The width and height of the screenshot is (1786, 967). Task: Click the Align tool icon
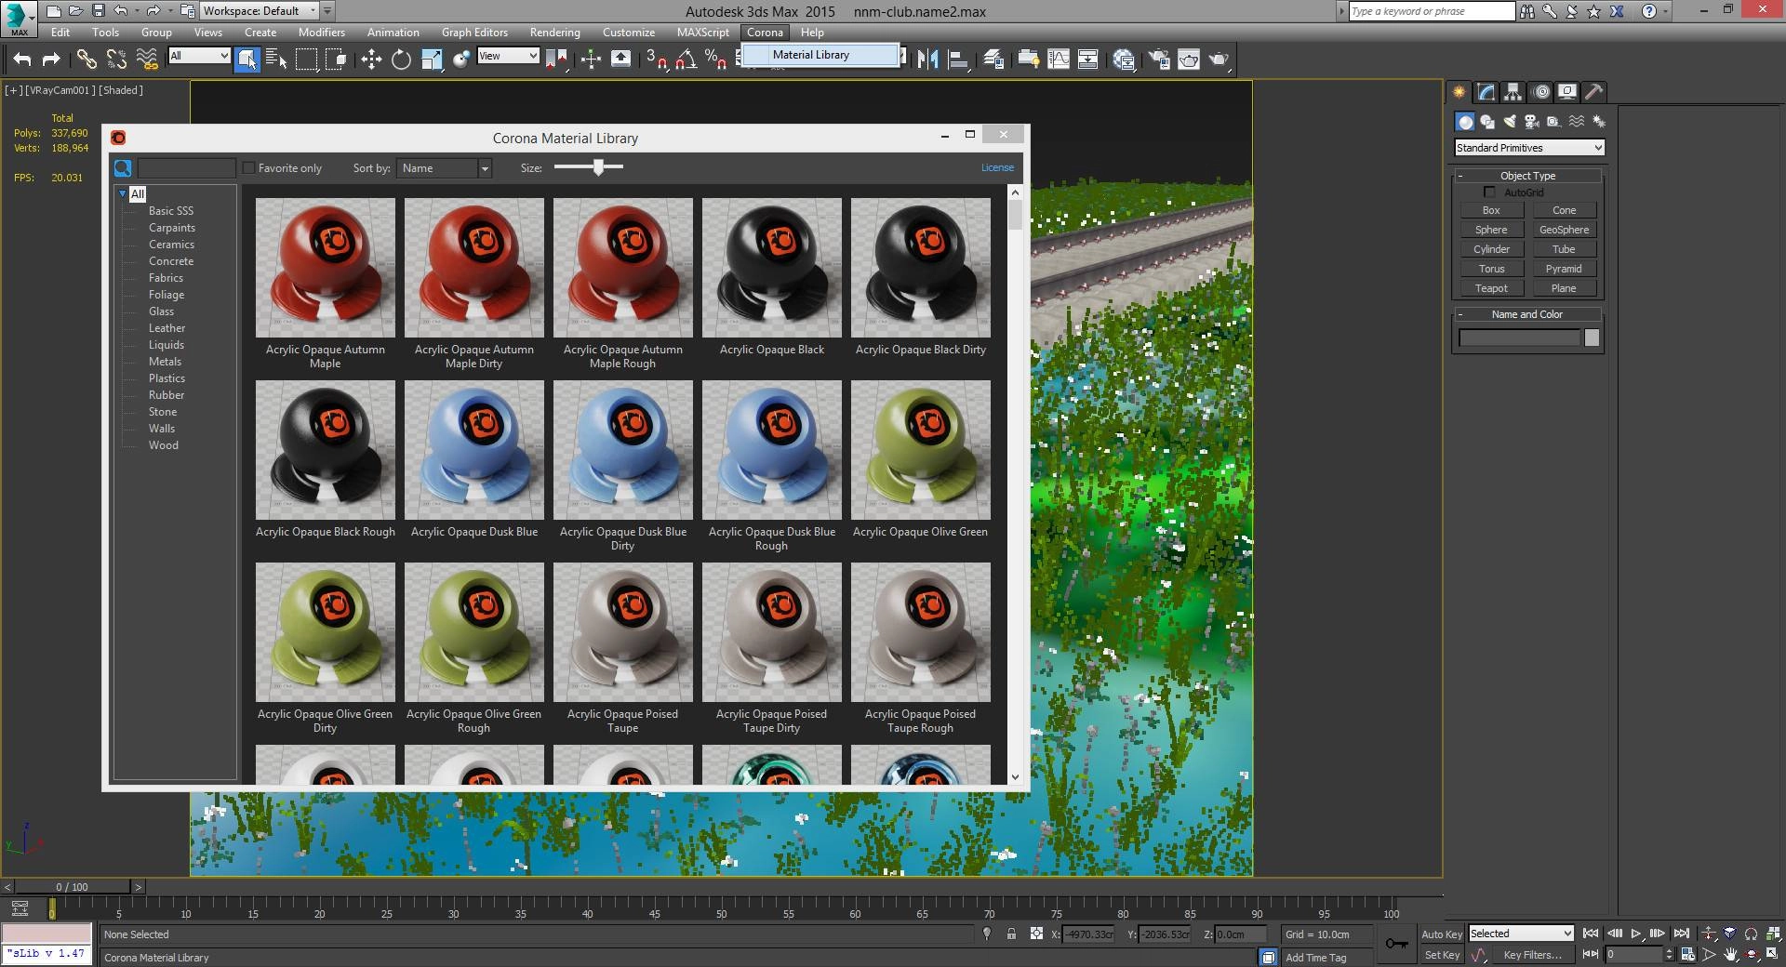pos(958,60)
